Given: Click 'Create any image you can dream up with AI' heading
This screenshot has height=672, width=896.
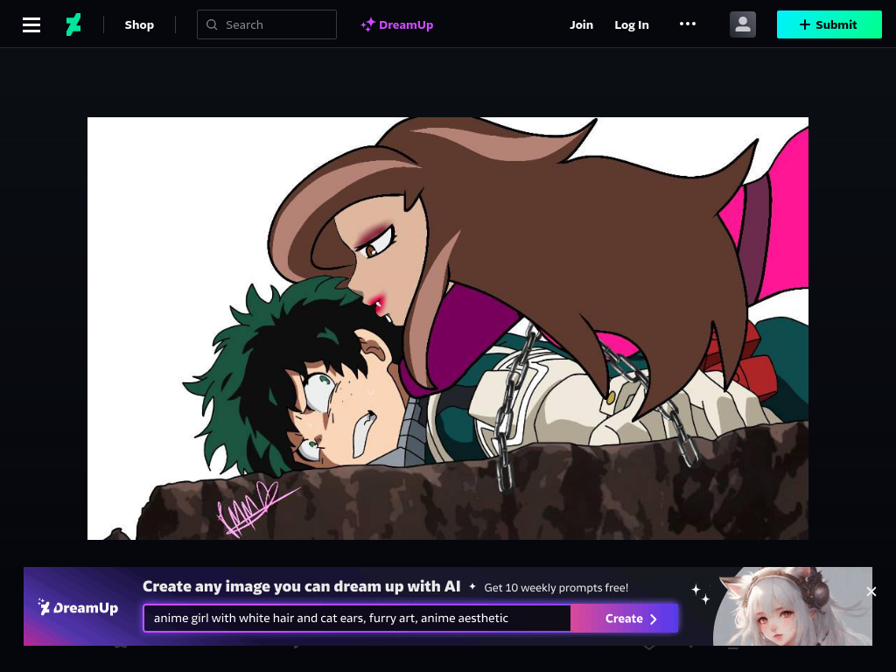Looking at the screenshot, I should coord(301,586).
